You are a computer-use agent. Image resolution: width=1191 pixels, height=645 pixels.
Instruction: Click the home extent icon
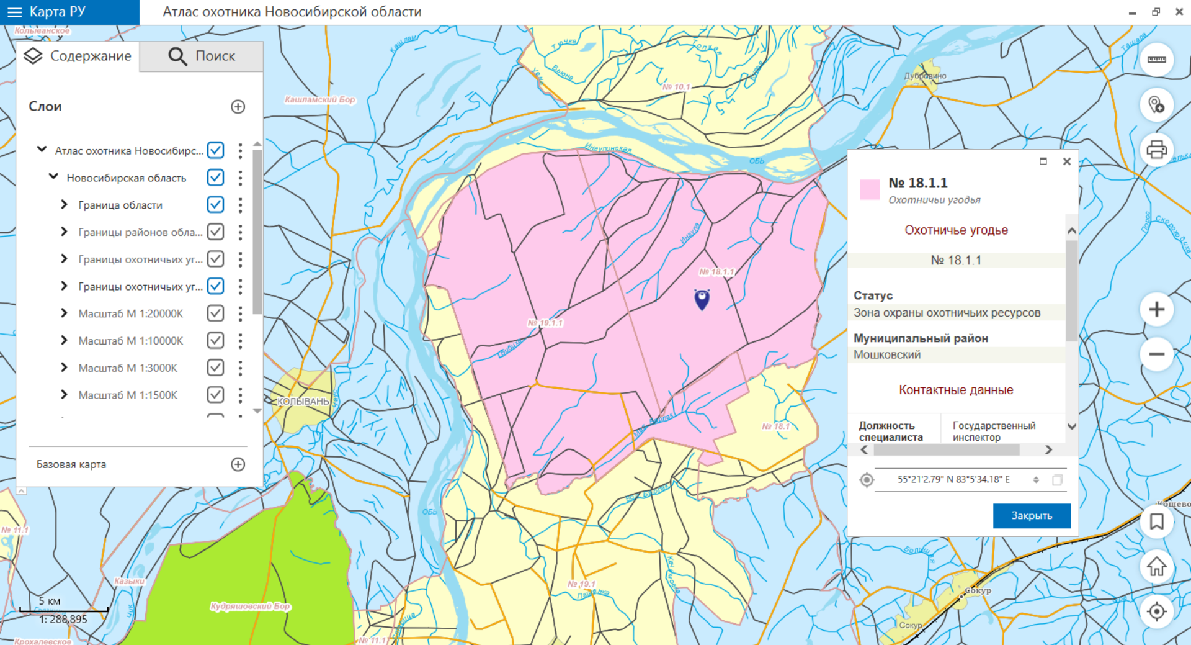[x=1156, y=567]
